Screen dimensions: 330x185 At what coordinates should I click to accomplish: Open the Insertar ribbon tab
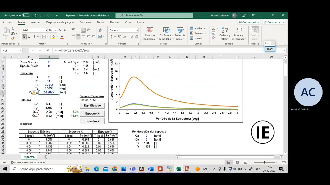[35, 22]
